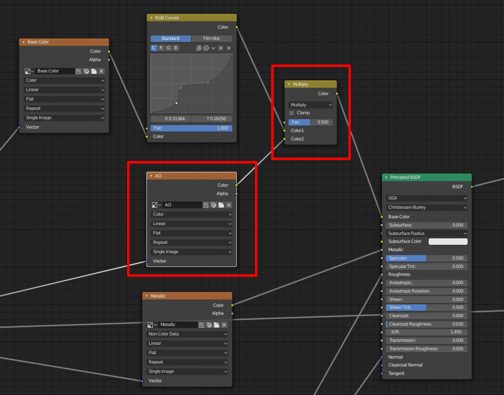The image size is (504, 395).
Task: Duplicate the Metallic image datablock
Action: (209, 325)
